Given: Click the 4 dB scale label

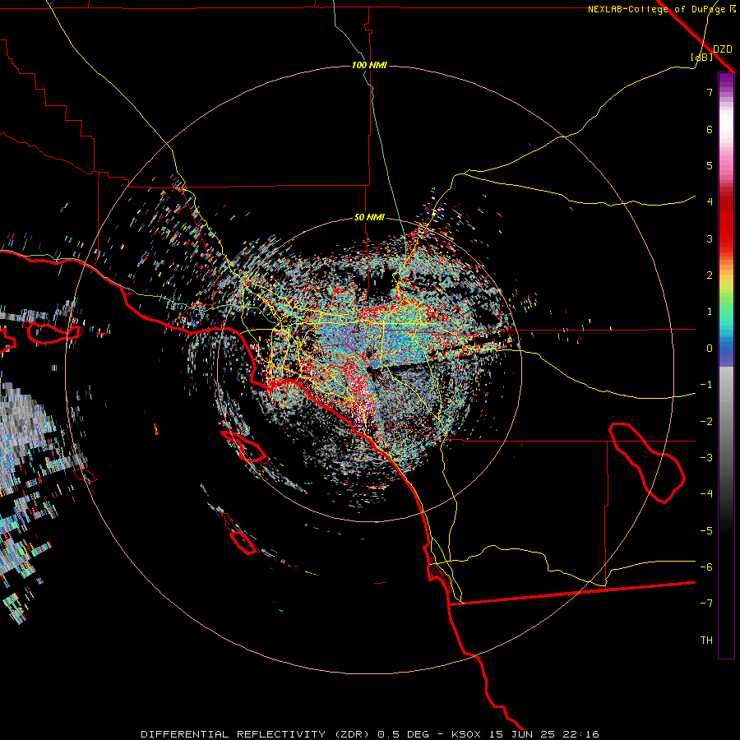Looking at the screenshot, I should coord(710,201).
